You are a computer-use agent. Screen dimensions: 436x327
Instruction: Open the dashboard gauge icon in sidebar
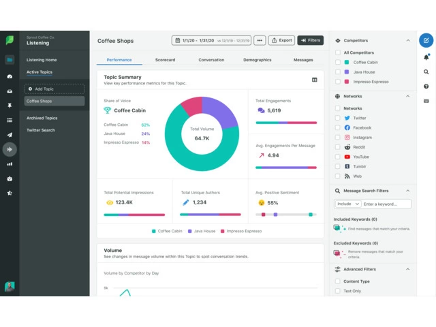point(10,76)
